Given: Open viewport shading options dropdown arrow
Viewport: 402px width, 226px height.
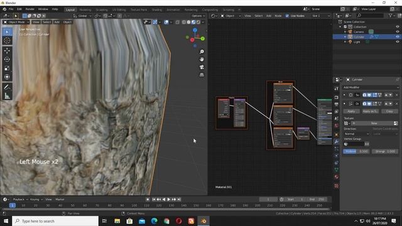Looking at the screenshot, I should (x=203, y=22).
